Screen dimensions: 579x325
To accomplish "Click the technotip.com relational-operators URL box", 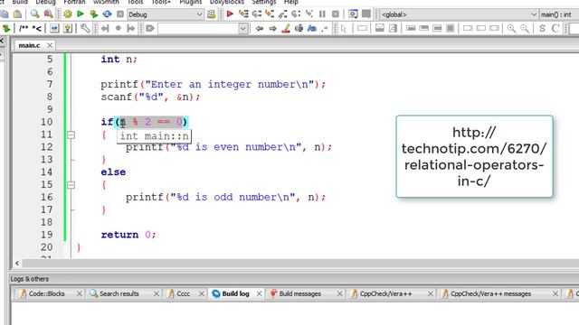I will [474, 156].
